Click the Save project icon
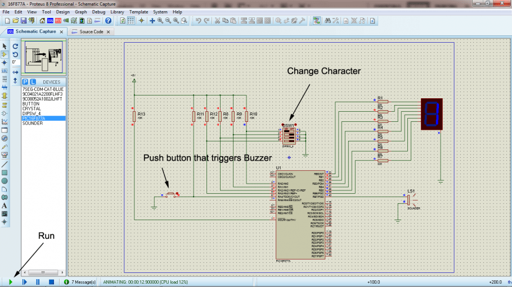The width and height of the screenshot is (512, 287). [24, 21]
